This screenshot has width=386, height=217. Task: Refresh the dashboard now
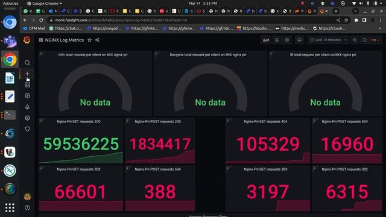pyautogui.click(x=364, y=40)
